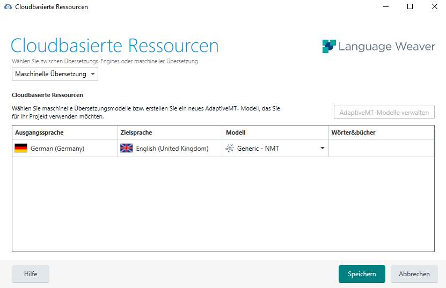Click the German flag icon
The height and width of the screenshot is (288, 446).
21,148
